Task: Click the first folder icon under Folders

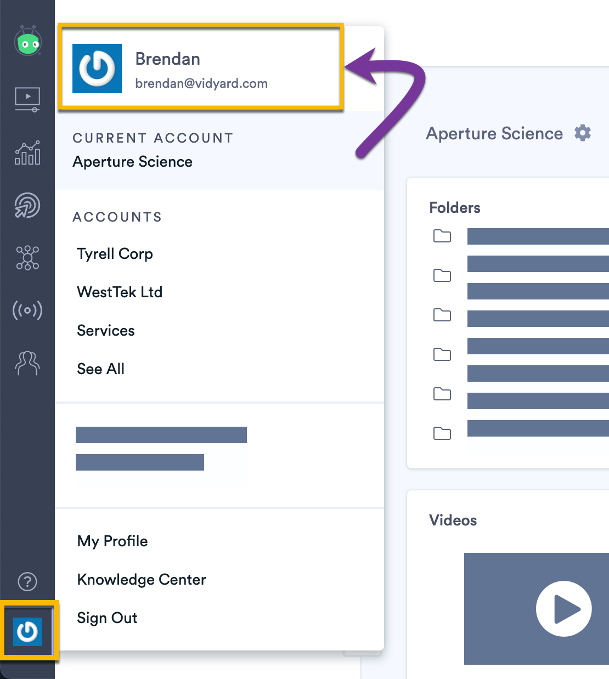Action: 442,236
